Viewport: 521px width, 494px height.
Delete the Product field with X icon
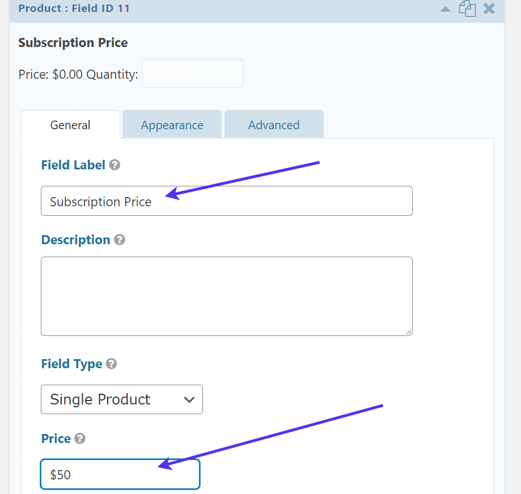[x=489, y=9]
